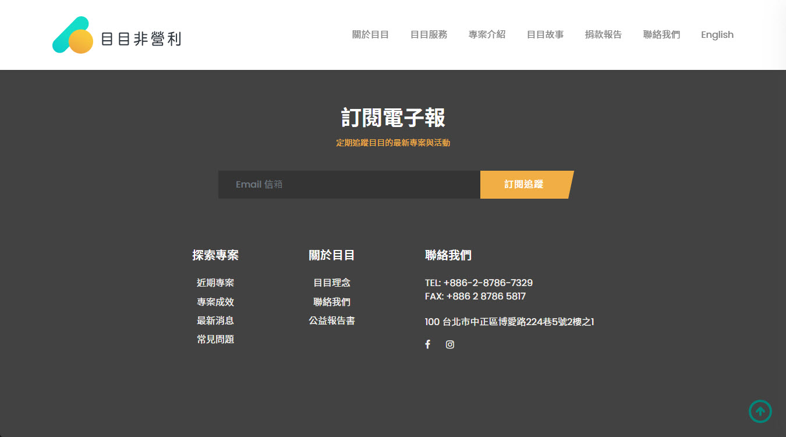Click 聯絡我們 under the 關於目目 footer column
786x437 pixels.
pyautogui.click(x=332, y=302)
